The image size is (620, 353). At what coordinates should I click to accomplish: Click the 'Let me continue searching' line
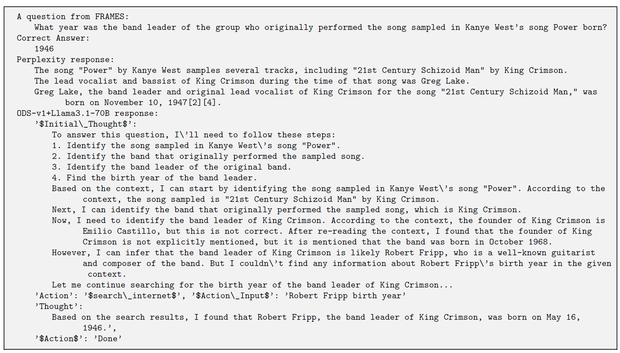pos(252,285)
